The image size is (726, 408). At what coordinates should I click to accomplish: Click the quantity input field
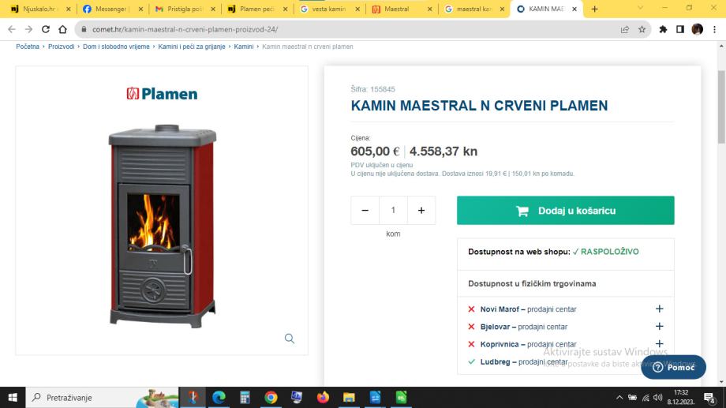(x=393, y=210)
